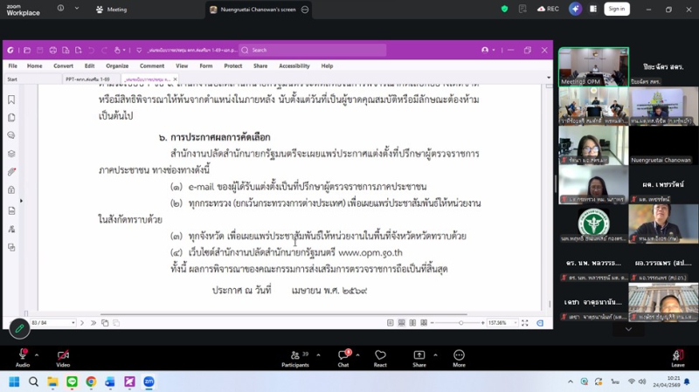Turn on camera with Video button
Image resolution: width=699 pixels, height=392 pixels.
63,358
